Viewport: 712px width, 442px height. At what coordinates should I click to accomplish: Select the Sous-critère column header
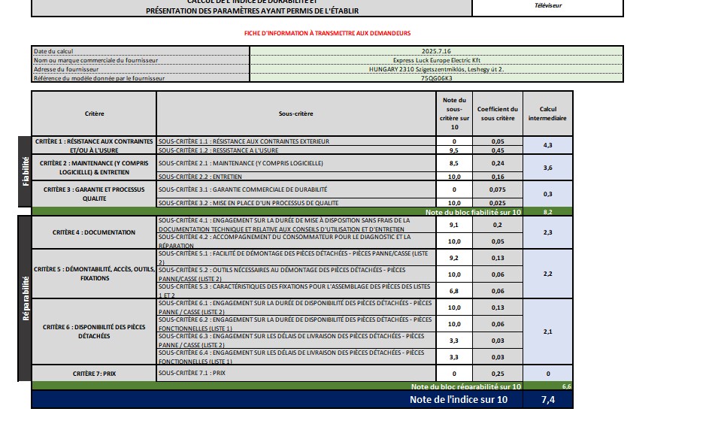point(295,114)
